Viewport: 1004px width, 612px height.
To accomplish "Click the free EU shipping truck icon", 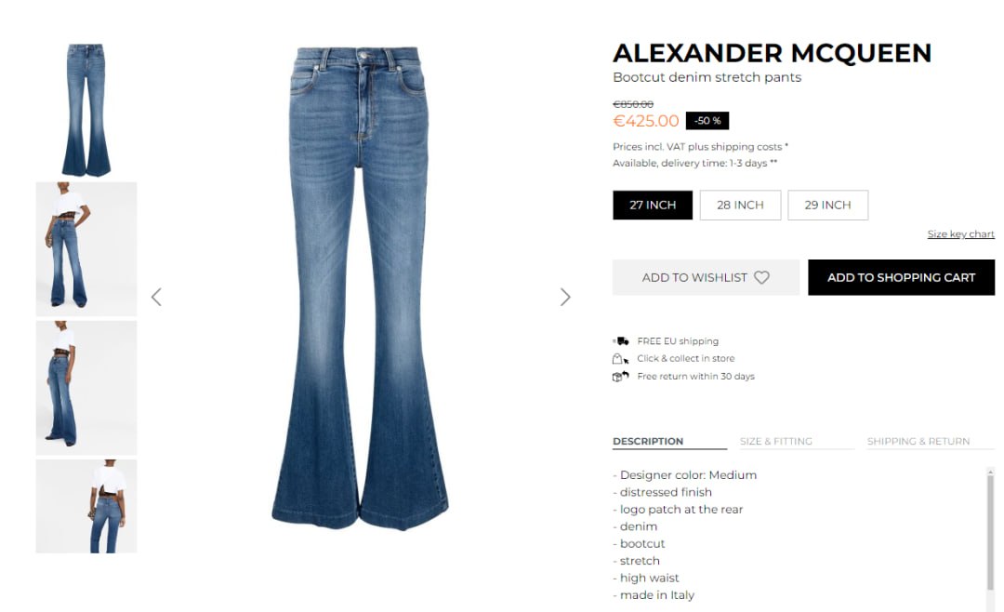I will tap(620, 341).
